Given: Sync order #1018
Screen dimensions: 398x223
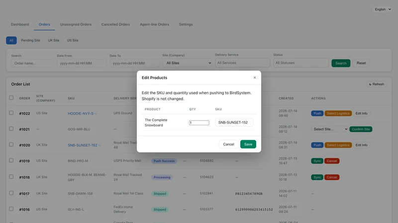Looking at the screenshot, I should [317, 177].
